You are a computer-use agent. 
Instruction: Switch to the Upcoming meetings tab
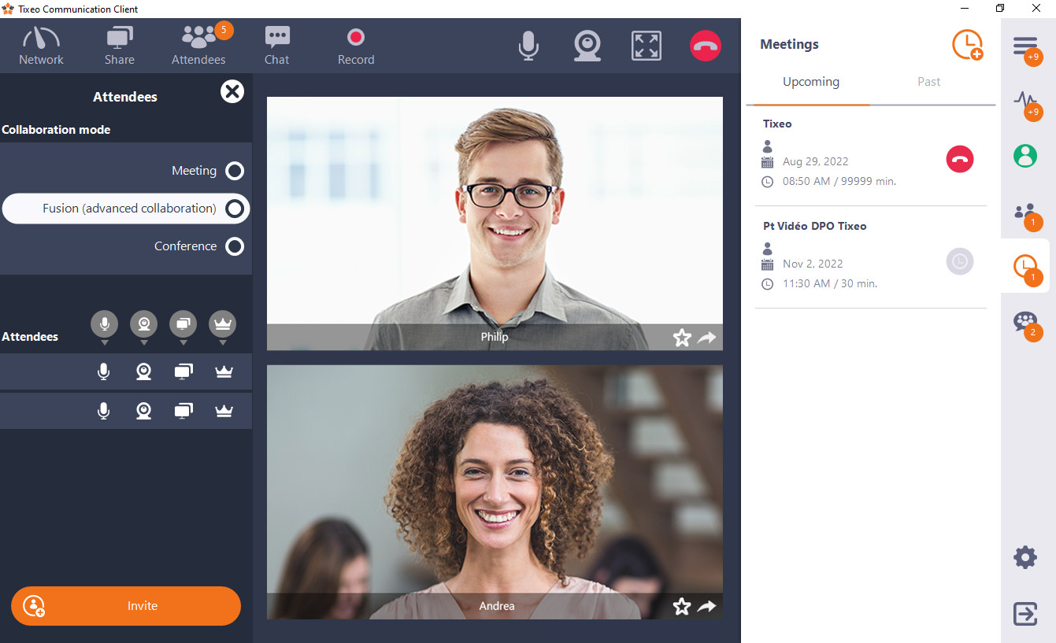[811, 82]
